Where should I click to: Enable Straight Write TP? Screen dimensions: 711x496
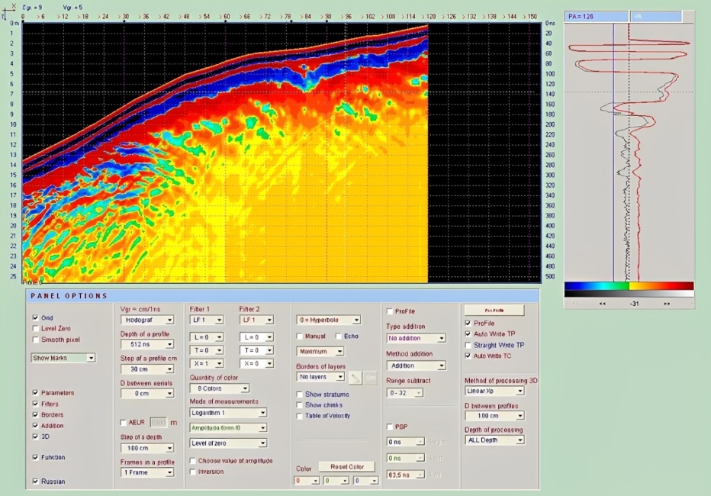[468, 345]
